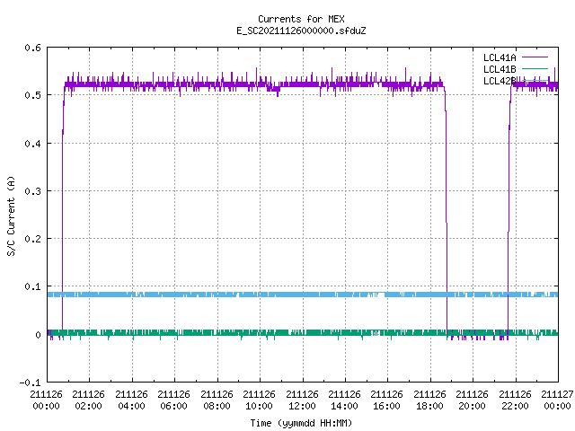Click the light blue LCL42B trace near 0.08 A

coord(303,295)
